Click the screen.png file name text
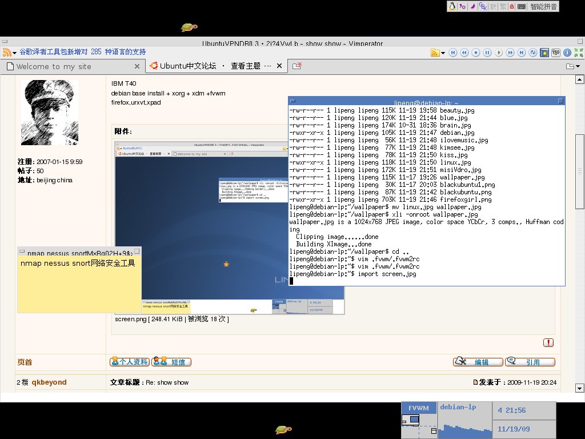The width and height of the screenshot is (585, 439). (131, 319)
